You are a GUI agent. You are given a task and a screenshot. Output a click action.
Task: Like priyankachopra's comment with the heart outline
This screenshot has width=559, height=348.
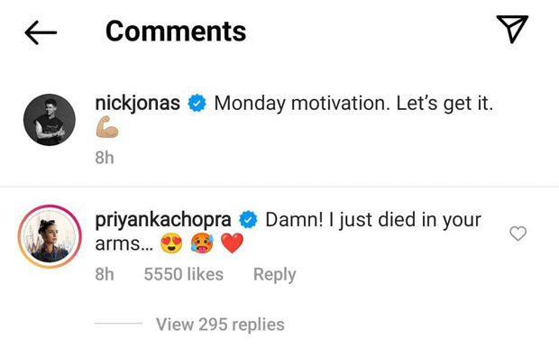(x=518, y=234)
